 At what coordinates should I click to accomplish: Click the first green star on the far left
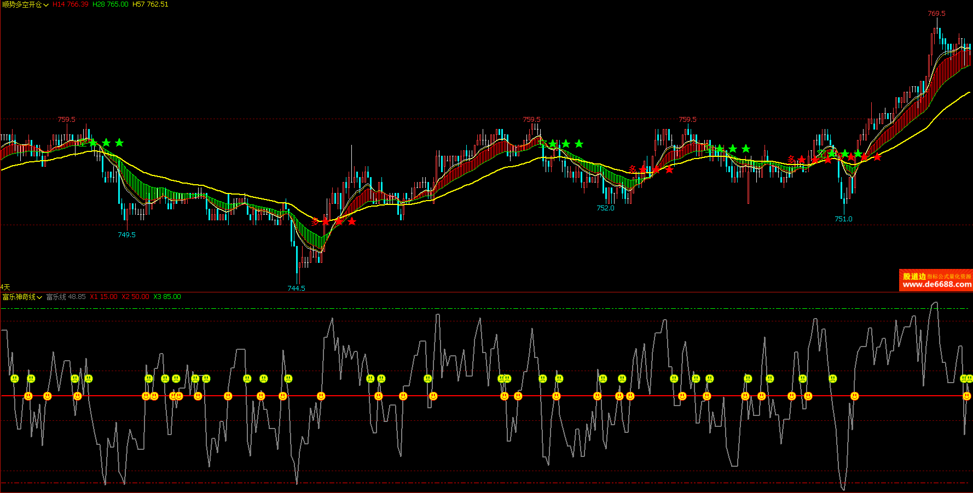(94, 143)
